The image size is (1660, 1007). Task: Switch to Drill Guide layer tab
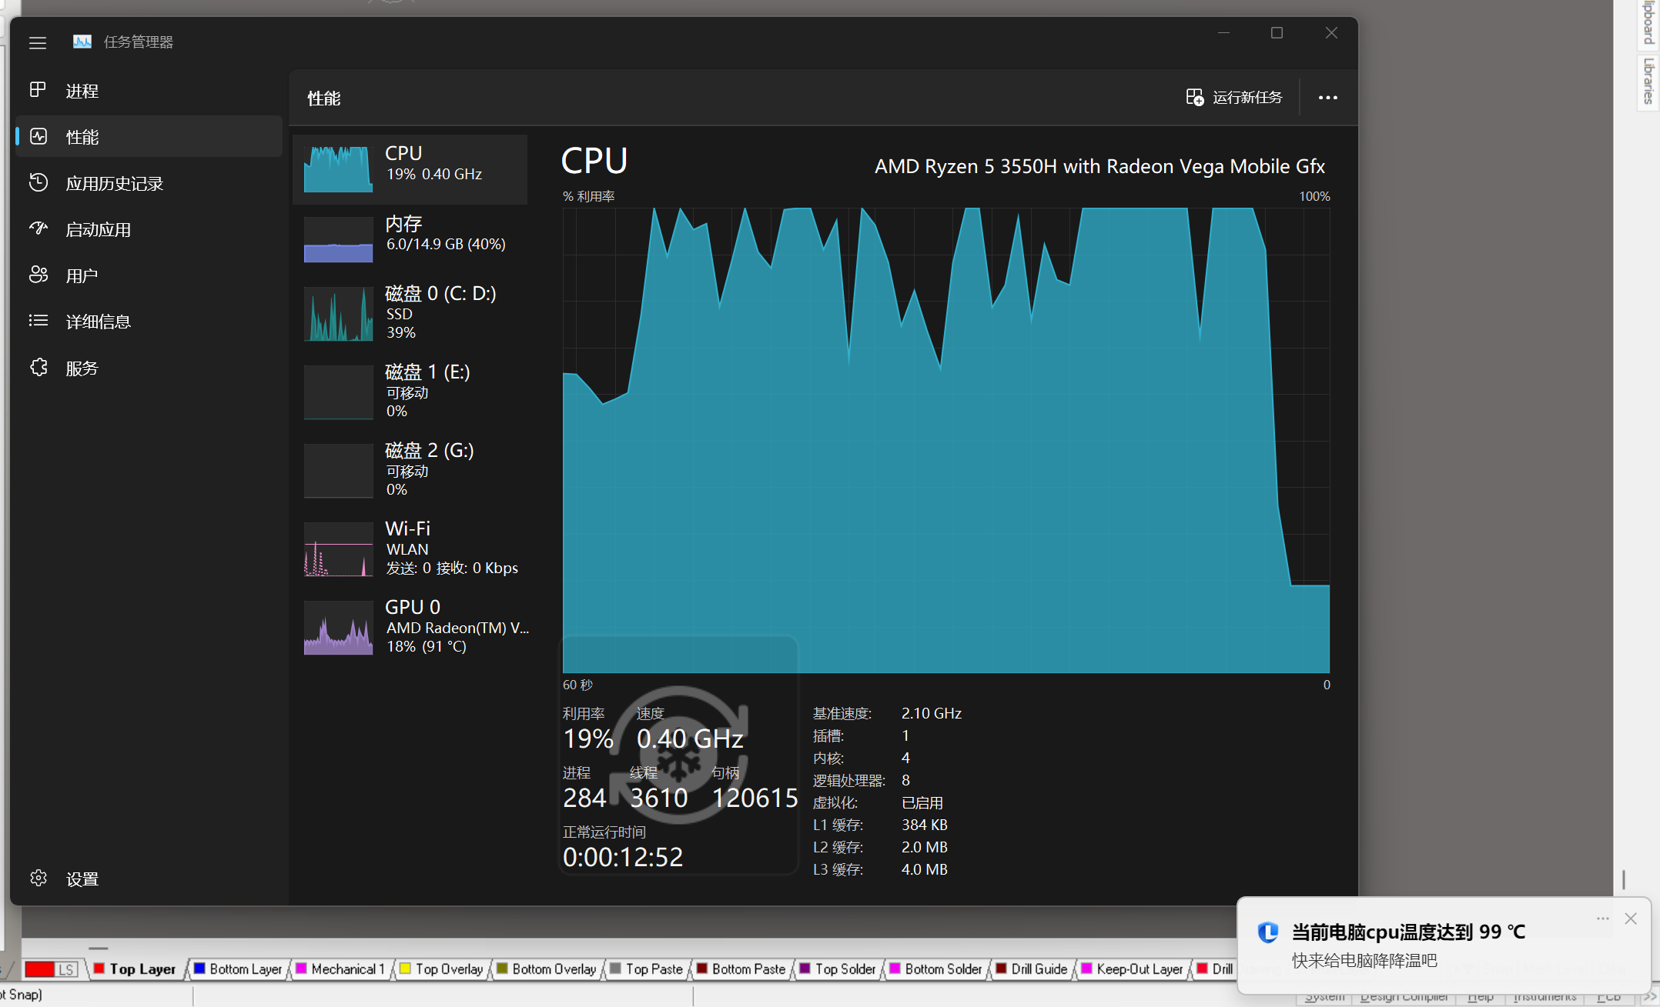tap(1032, 969)
